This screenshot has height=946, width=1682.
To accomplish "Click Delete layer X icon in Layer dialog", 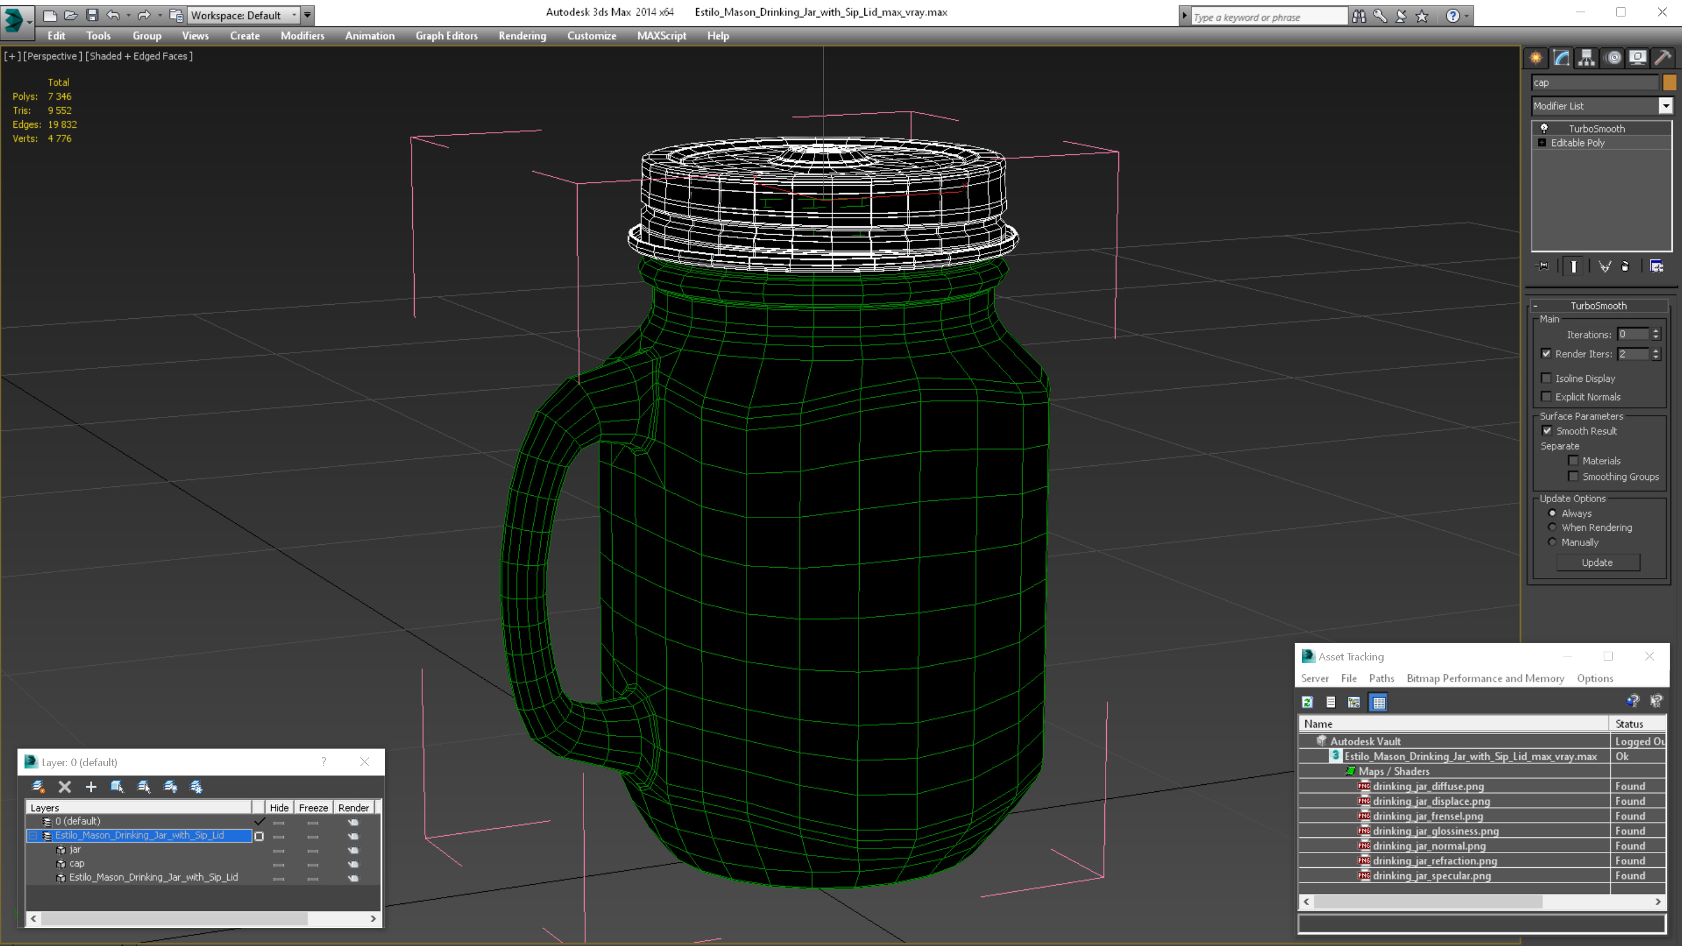I will coord(65,787).
